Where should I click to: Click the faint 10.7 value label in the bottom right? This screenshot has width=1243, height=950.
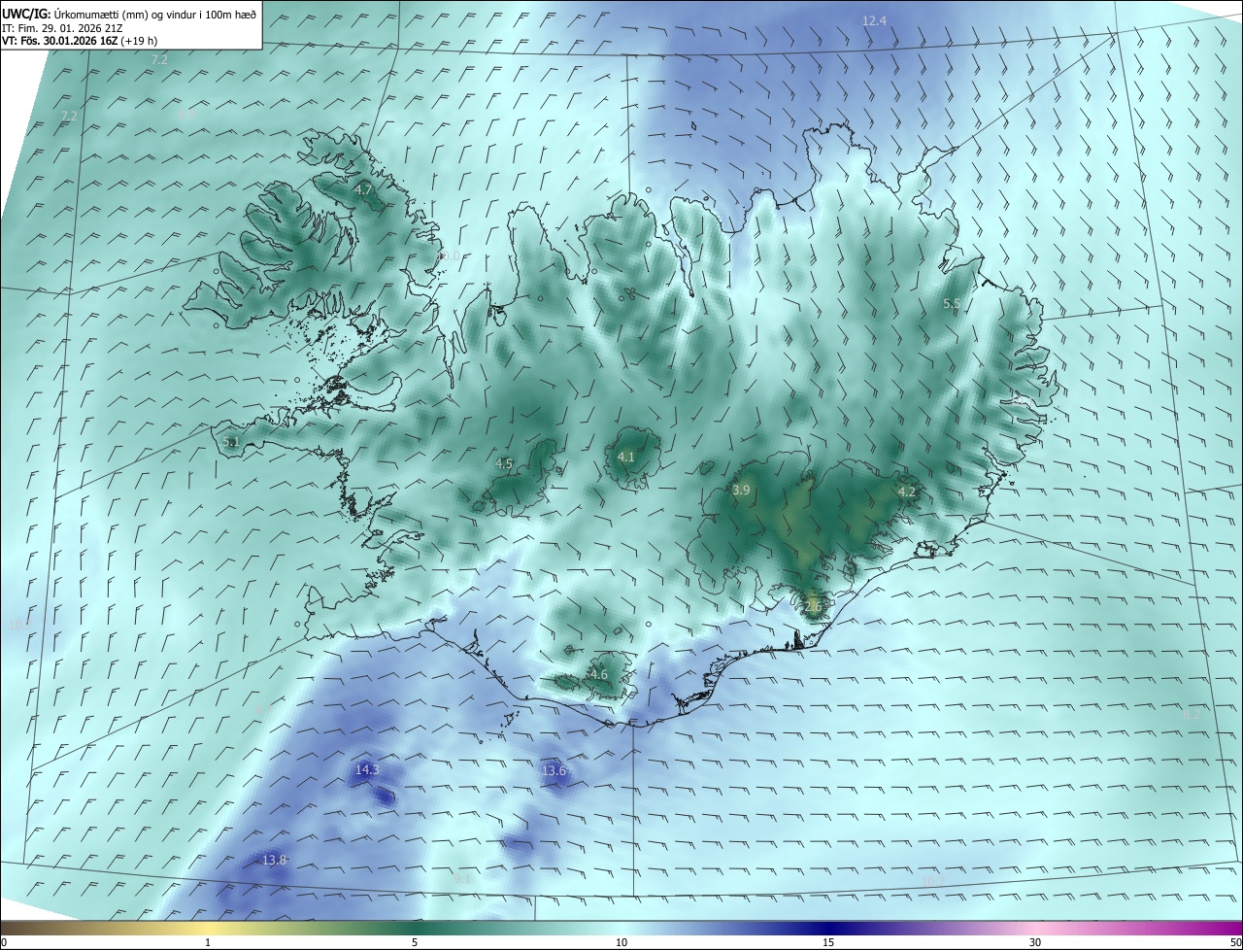[x=932, y=881]
